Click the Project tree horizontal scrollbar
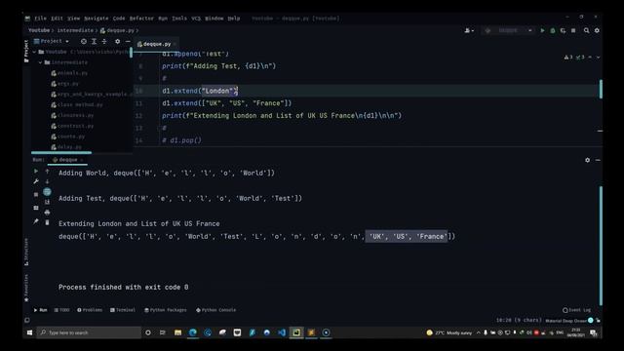Image resolution: width=624 pixels, height=351 pixels. (61, 152)
